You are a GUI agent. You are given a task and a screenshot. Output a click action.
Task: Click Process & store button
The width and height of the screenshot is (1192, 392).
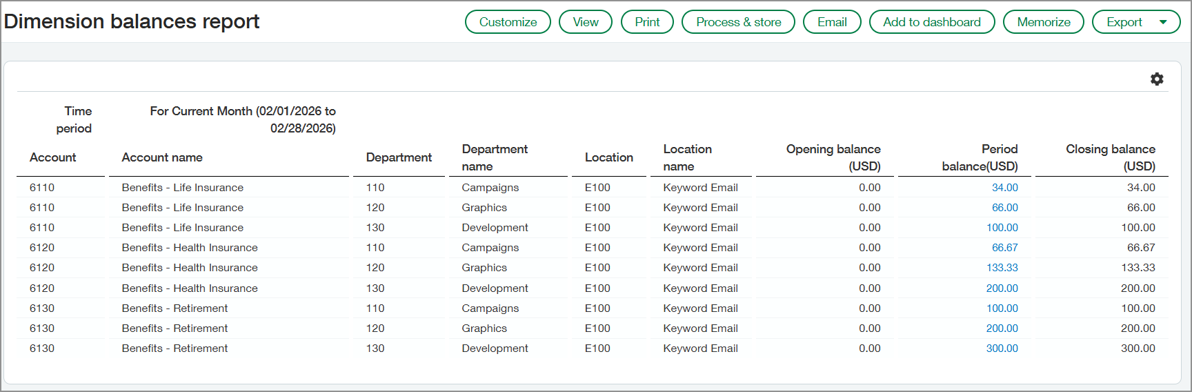click(738, 22)
